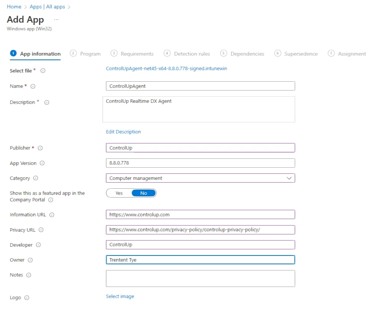Click the Privacy URL input field

pyautogui.click(x=200, y=230)
